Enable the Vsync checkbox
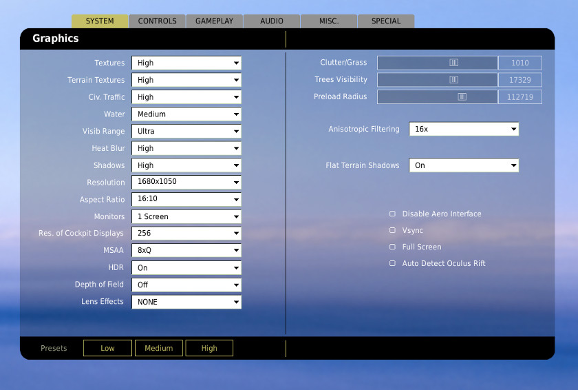578x390 pixels. click(x=393, y=230)
